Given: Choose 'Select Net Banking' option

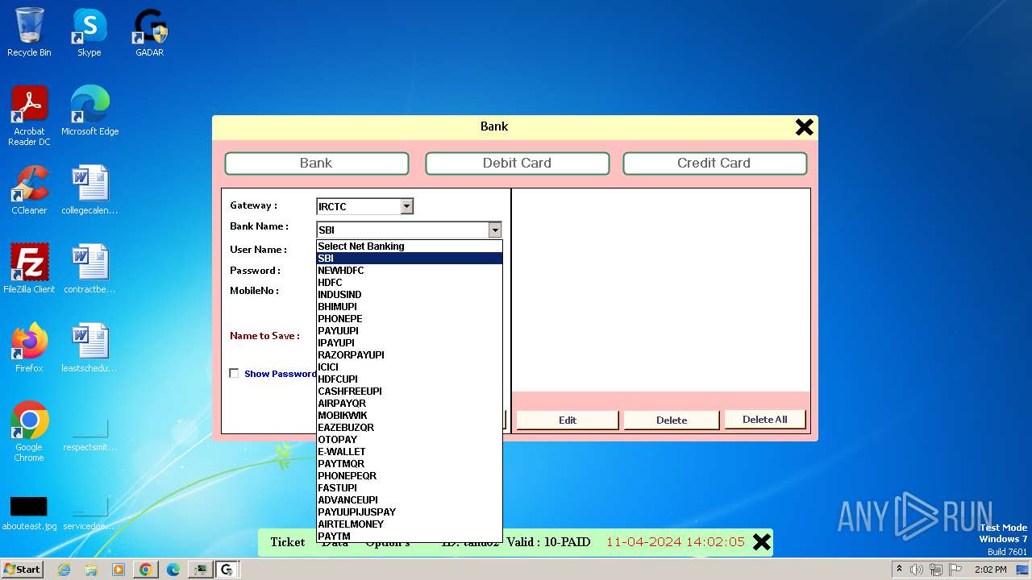Looking at the screenshot, I should click(x=410, y=246).
